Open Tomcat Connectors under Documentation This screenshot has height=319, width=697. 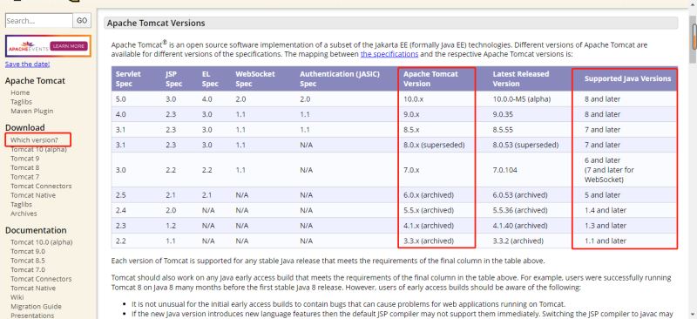coord(41,279)
